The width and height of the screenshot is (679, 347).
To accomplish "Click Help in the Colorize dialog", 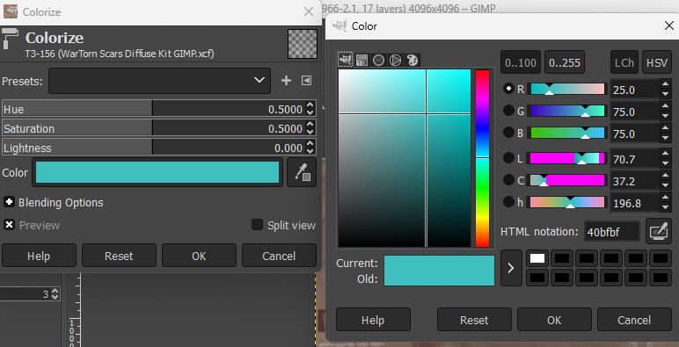I will pos(39,256).
